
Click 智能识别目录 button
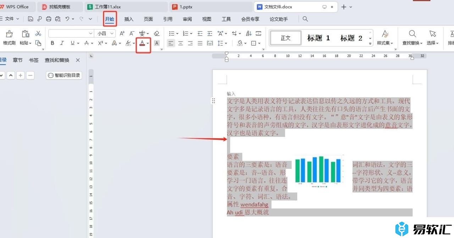(64, 75)
